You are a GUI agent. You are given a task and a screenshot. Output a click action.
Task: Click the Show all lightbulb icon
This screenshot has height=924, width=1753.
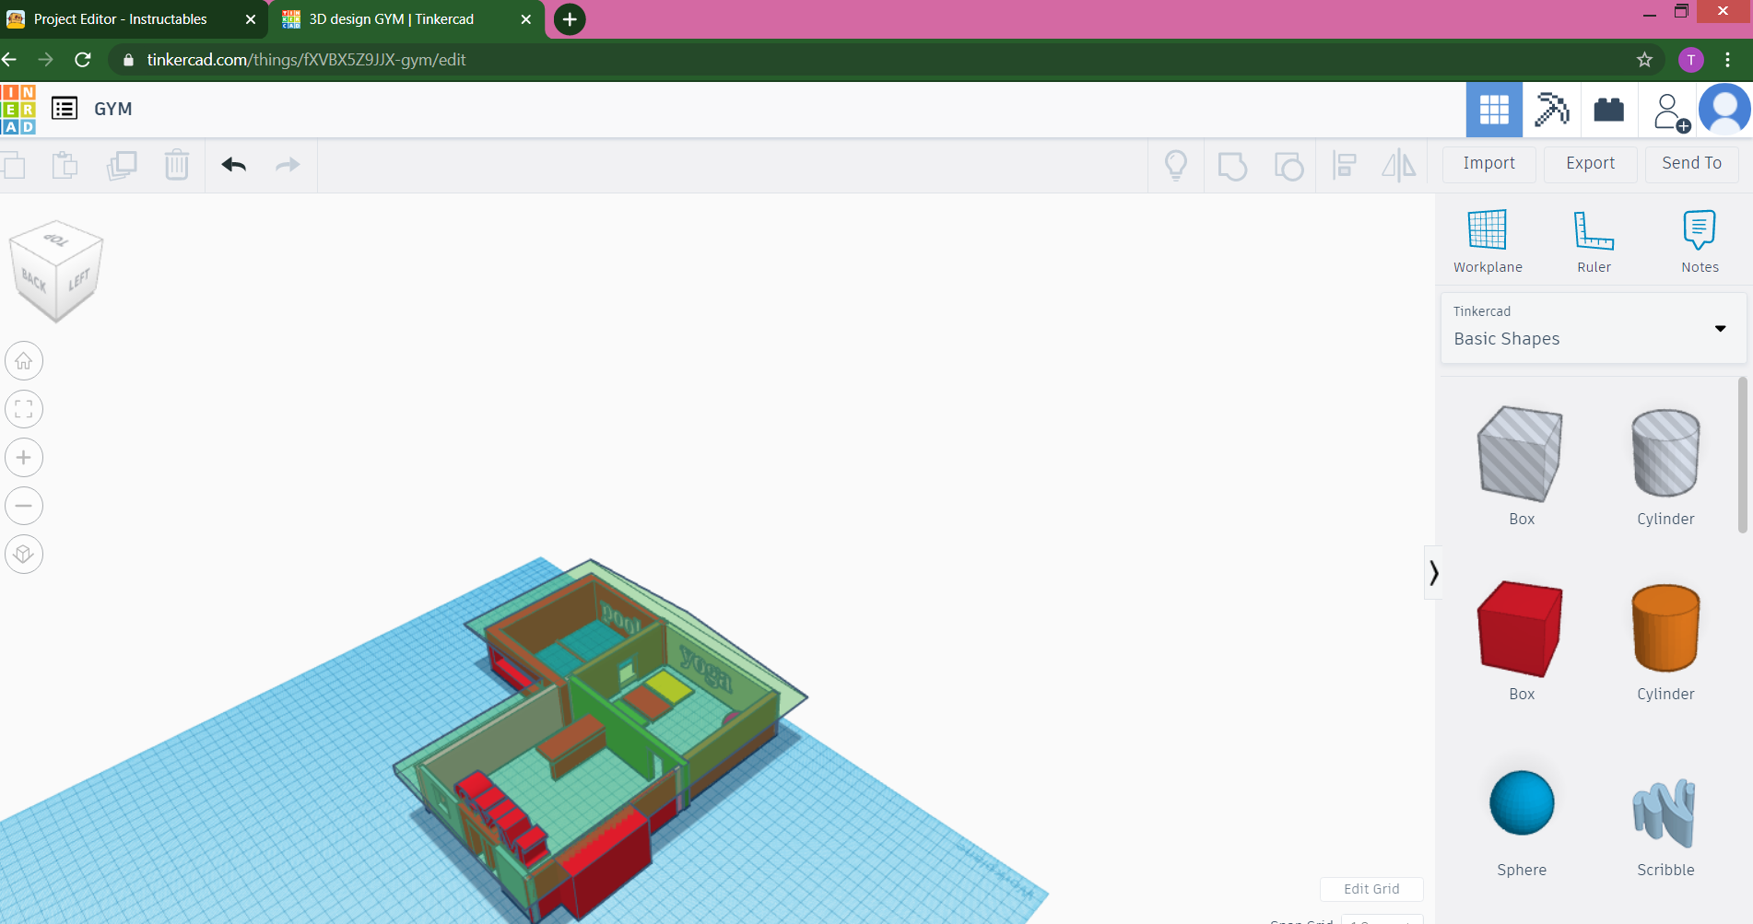click(x=1176, y=166)
